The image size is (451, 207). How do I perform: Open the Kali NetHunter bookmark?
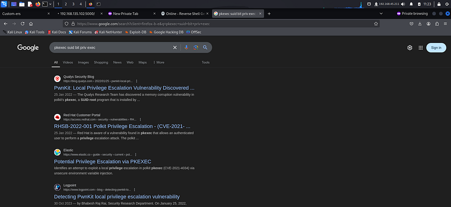click(x=108, y=32)
